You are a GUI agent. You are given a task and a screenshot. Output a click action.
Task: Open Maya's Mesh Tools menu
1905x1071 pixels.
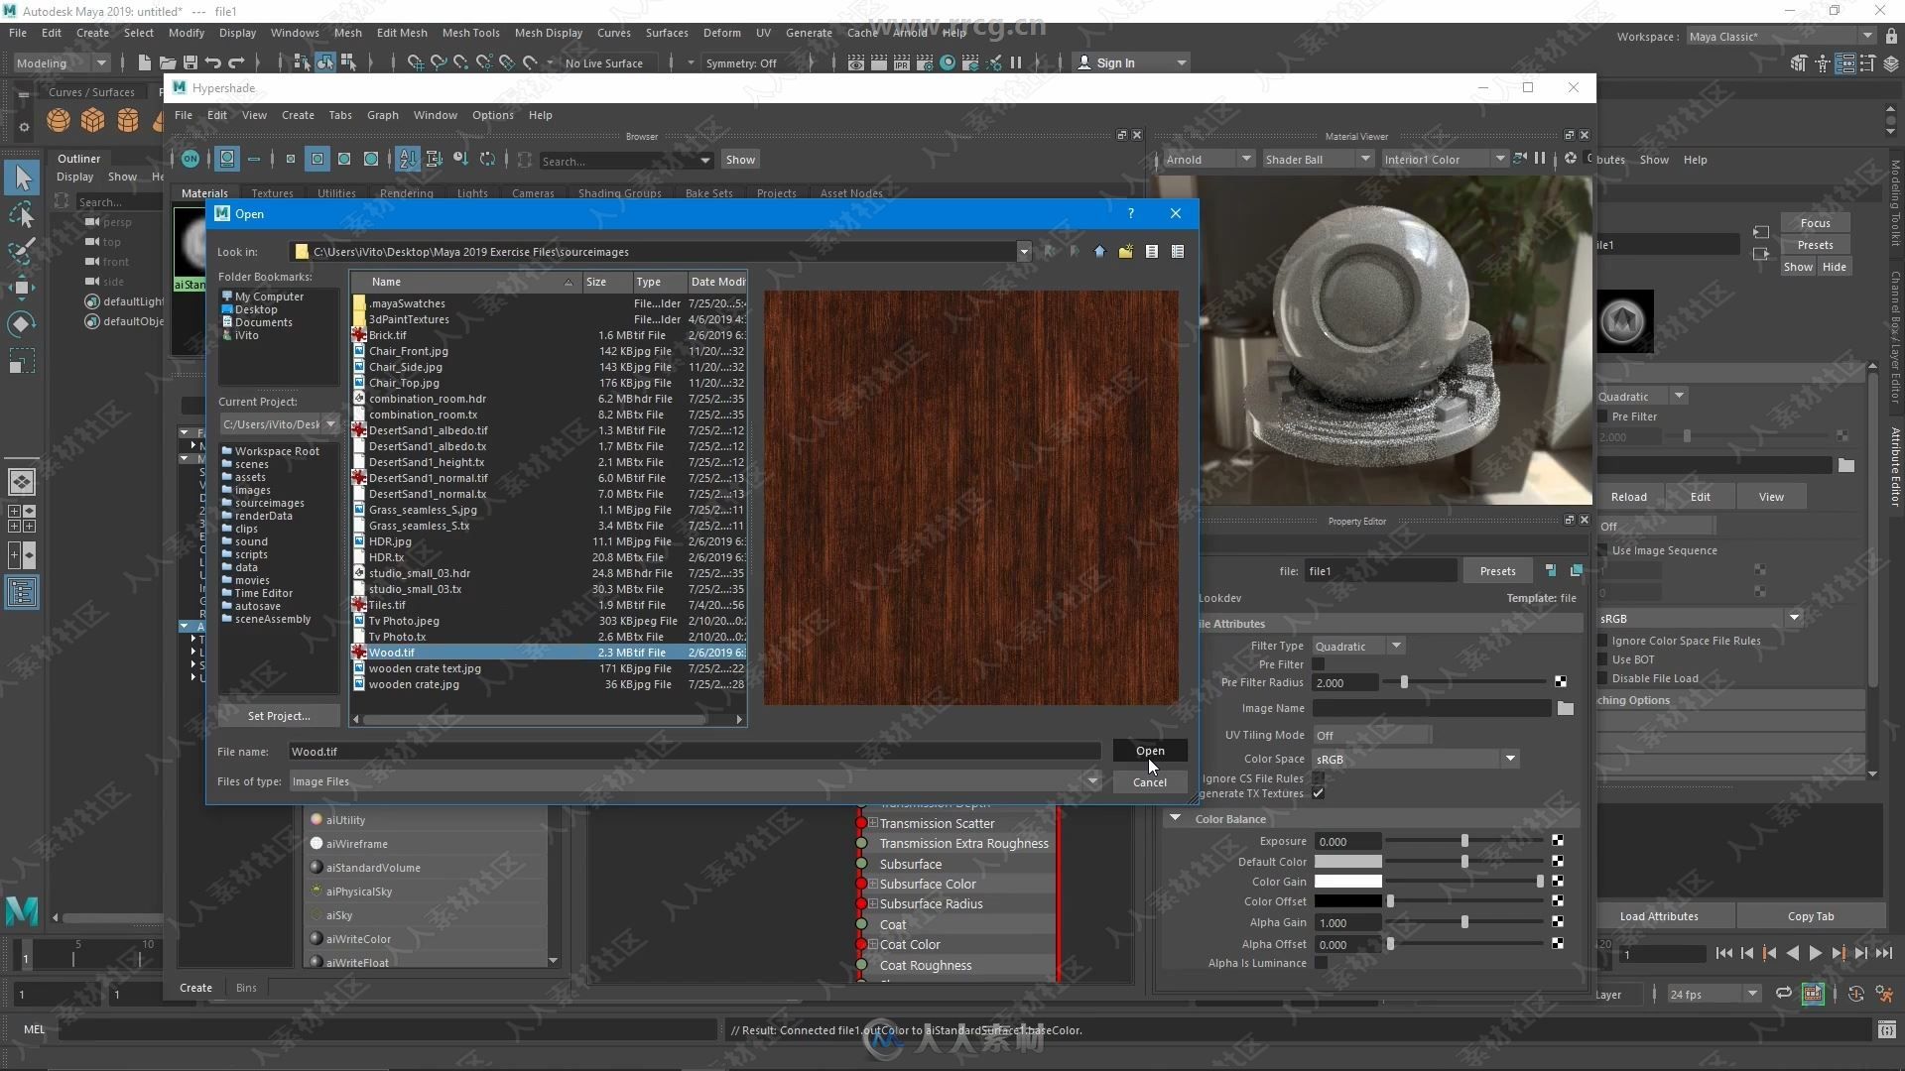[x=470, y=33]
